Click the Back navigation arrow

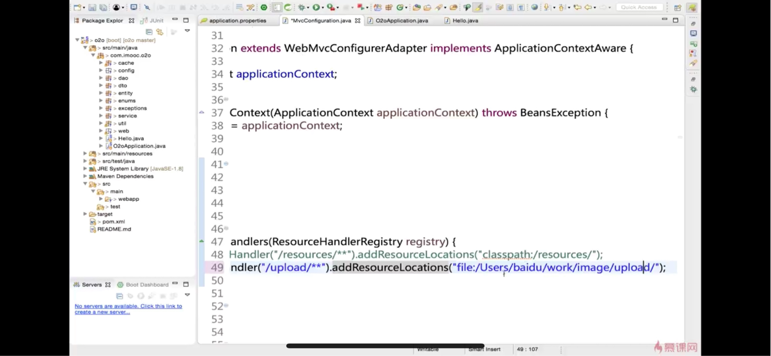point(588,8)
